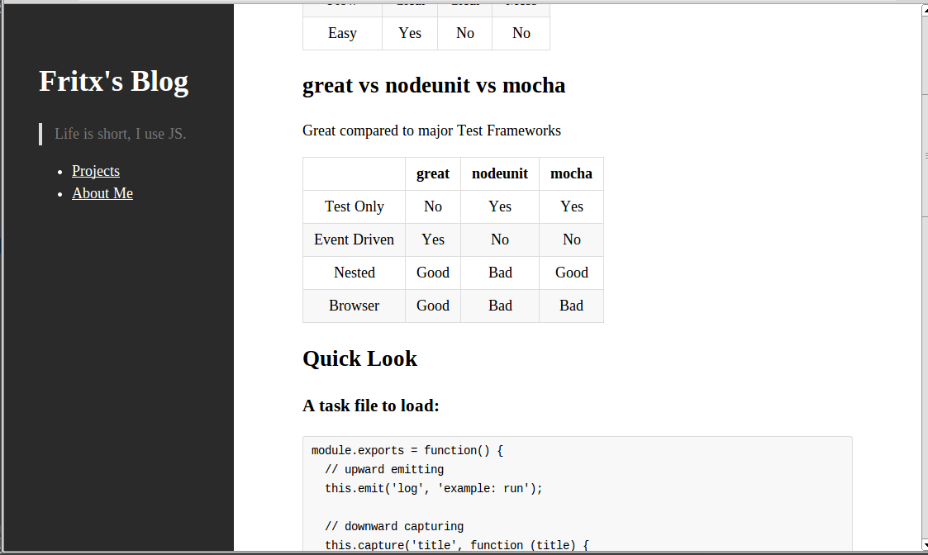This screenshot has height=555, width=928.
Task: Click the 'Event Driven' row label
Action: point(354,240)
